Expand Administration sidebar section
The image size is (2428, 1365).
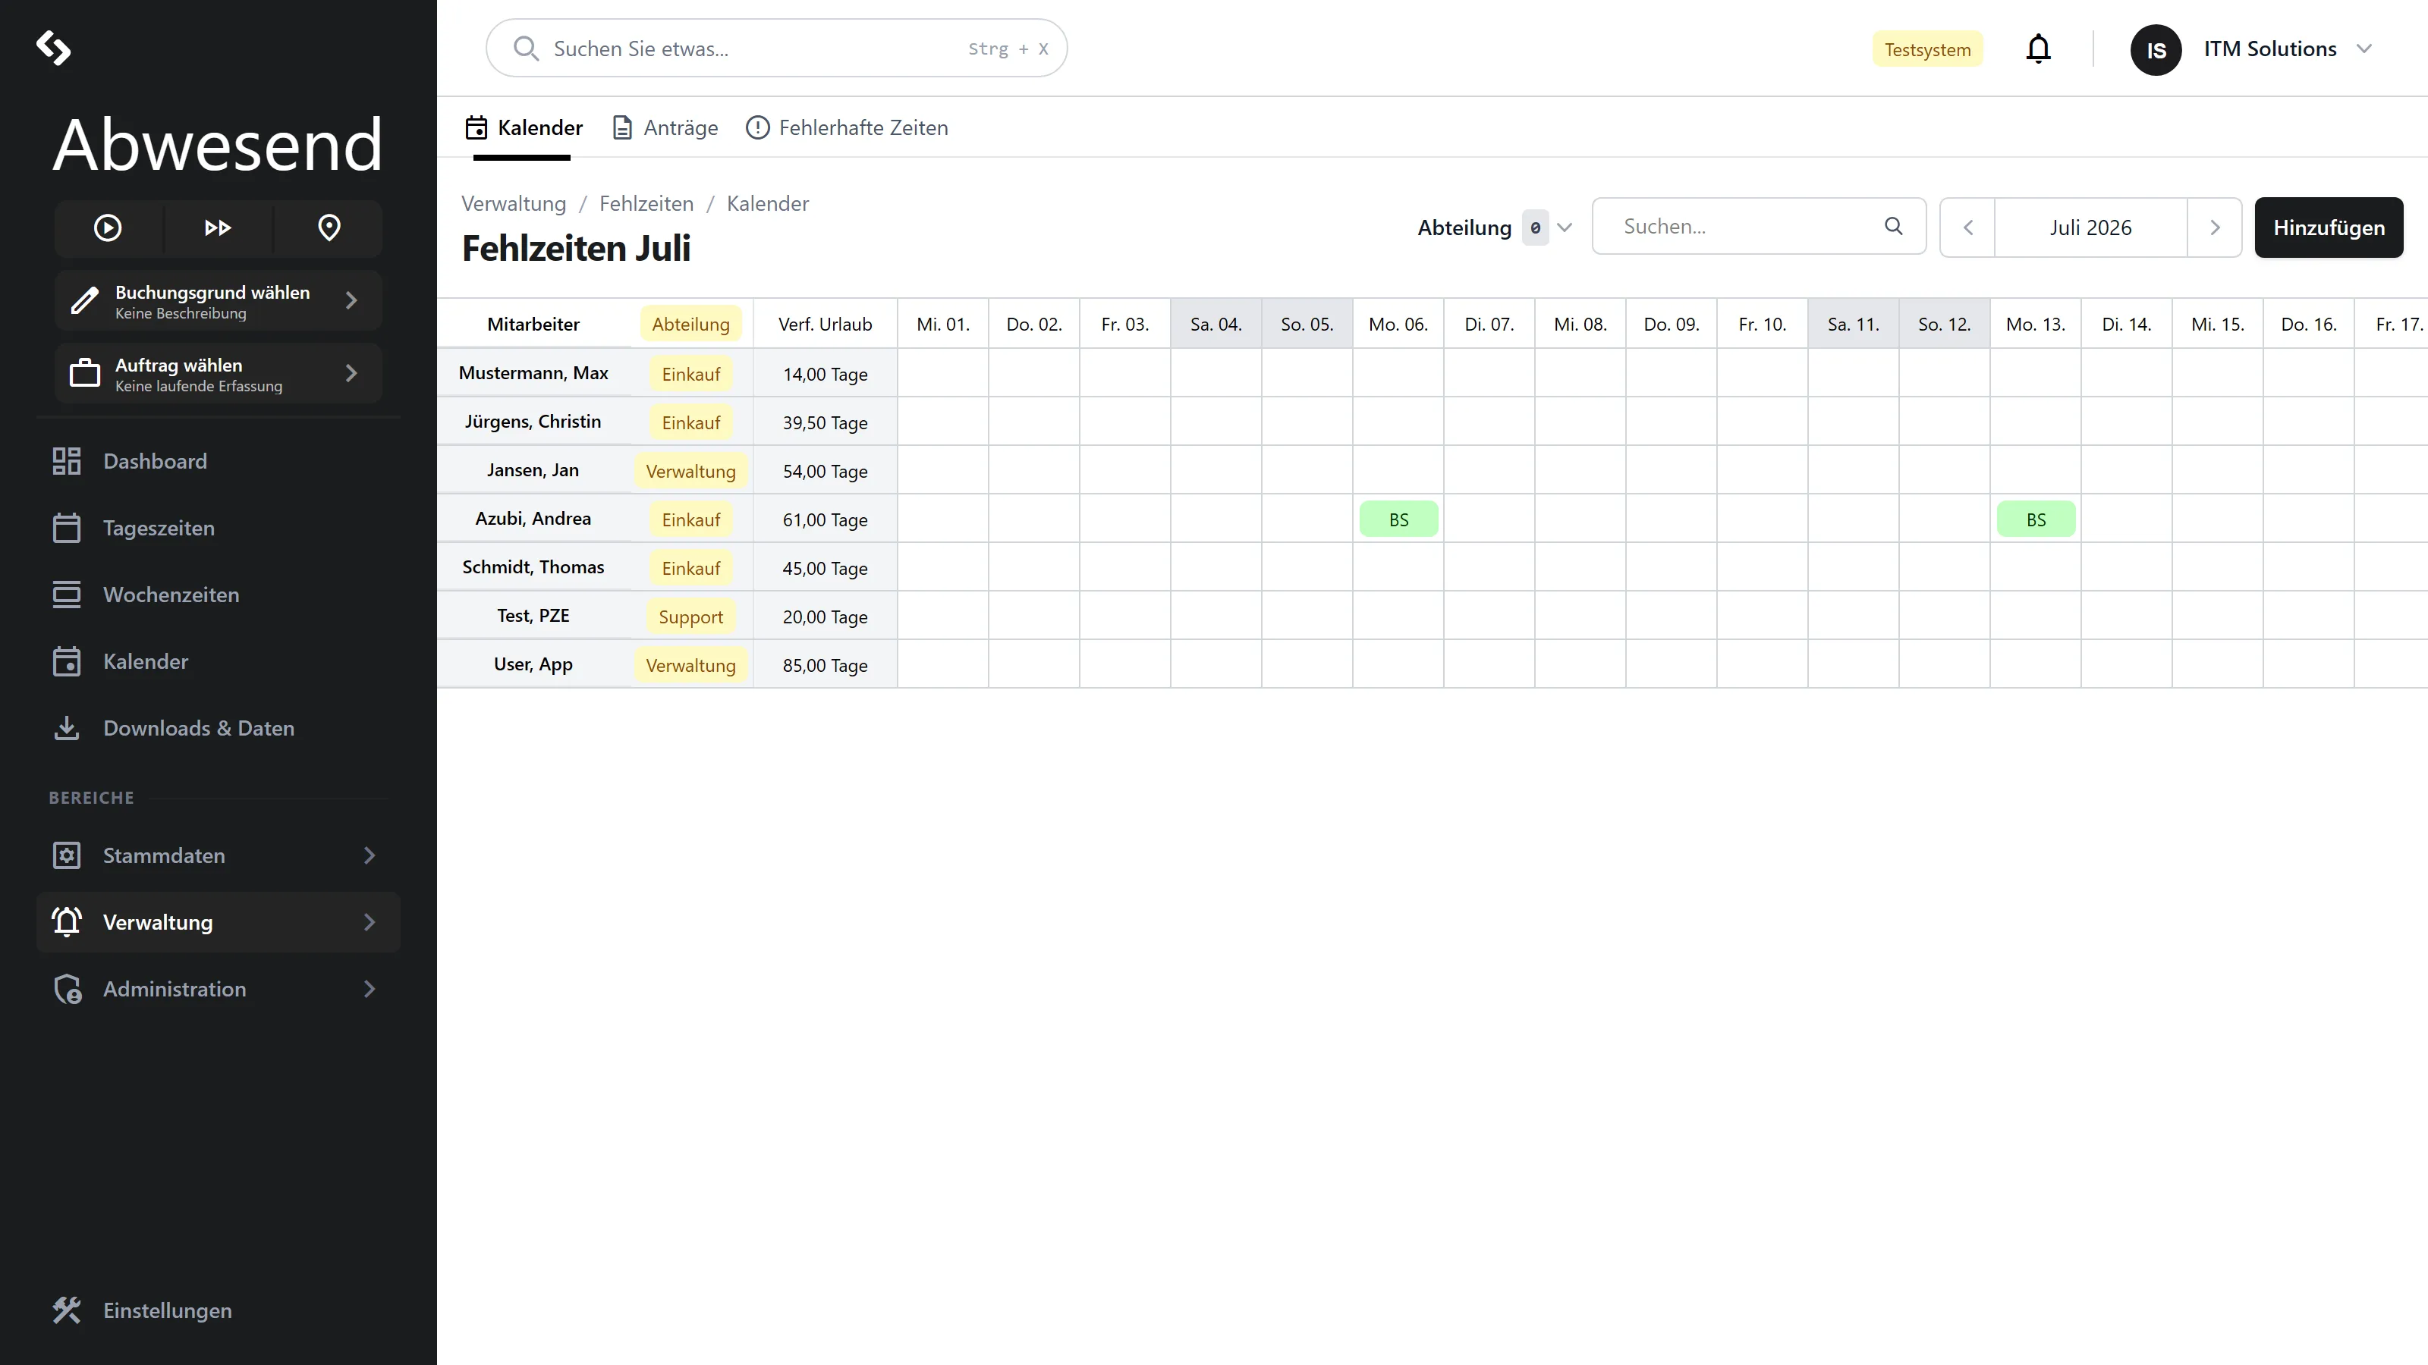click(x=219, y=989)
